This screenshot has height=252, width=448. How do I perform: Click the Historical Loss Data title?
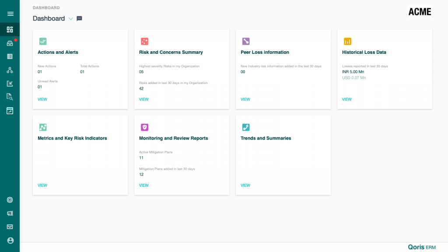tap(364, 52)
